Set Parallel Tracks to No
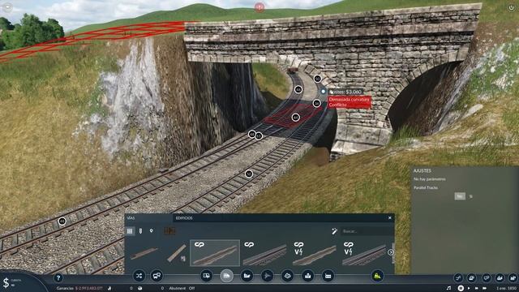The image size is (519, 292). (460, 196)
